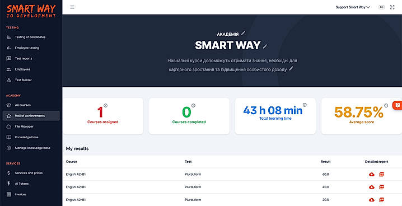Show info for Total learning time

tap(305, 105)
